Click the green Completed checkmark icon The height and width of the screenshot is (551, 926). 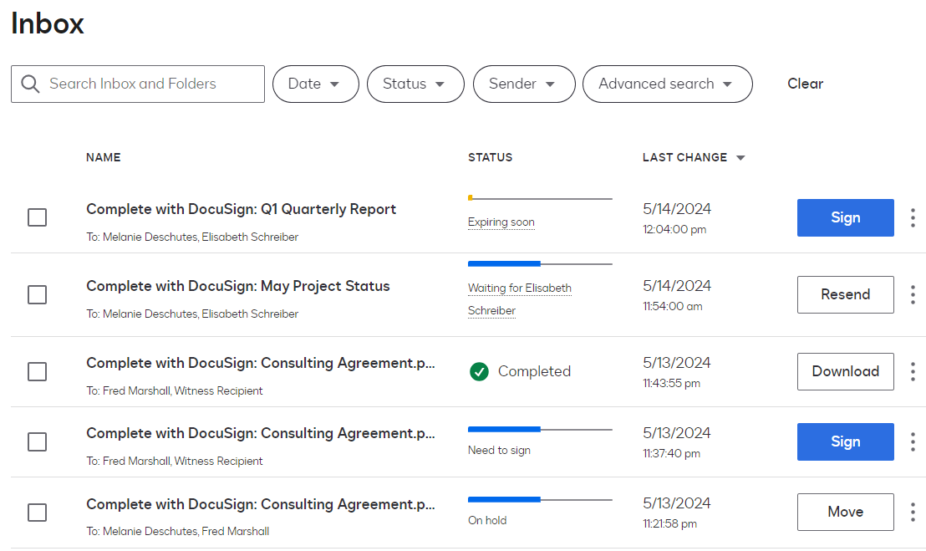(x=479, y=371)
